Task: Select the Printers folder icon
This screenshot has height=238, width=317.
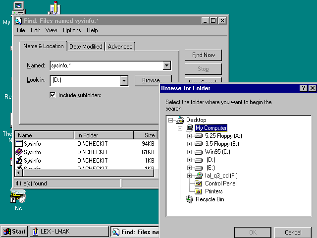Action: tap(199, 191)
